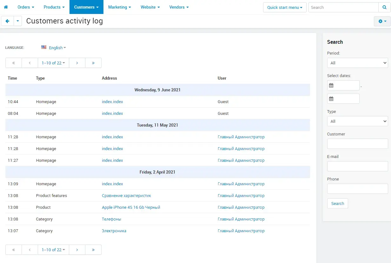The height and width of the screenshot is (263, 391).
Task: Click the Customer input field
Action: 357,144
